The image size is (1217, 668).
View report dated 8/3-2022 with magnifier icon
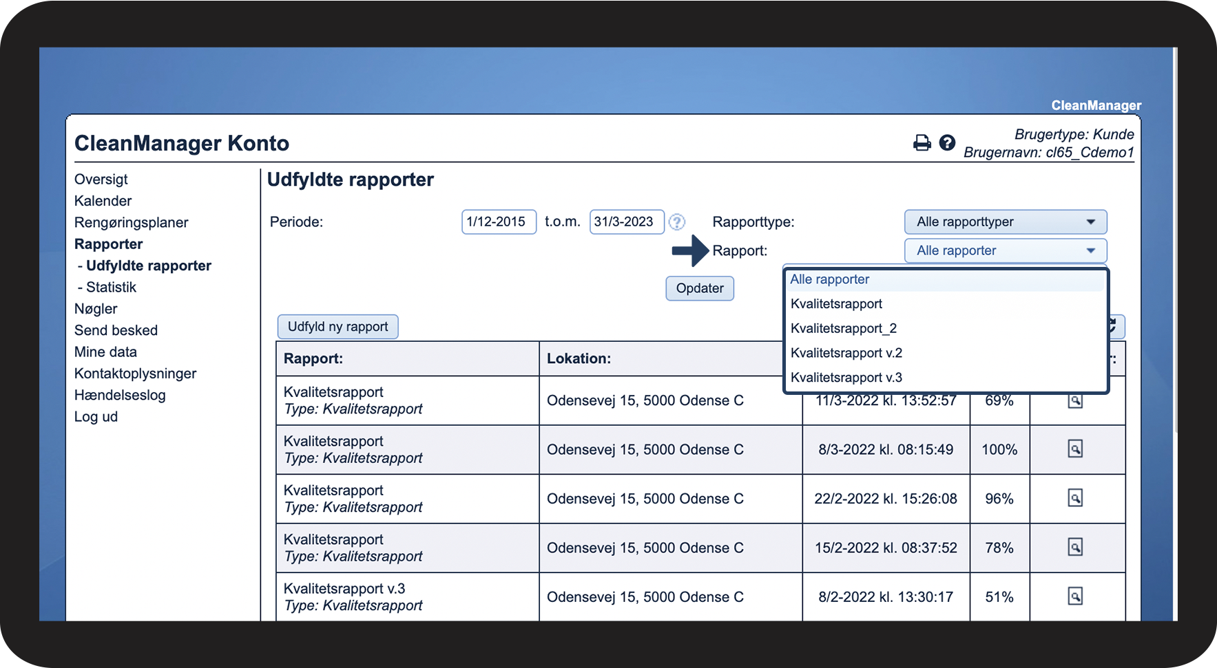click(x=1074, y=449)
